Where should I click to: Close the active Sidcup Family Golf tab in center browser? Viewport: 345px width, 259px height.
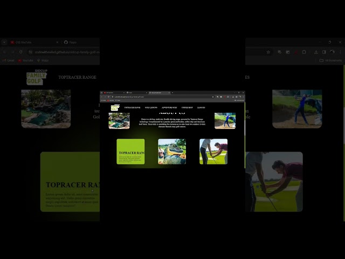(169, 93)
